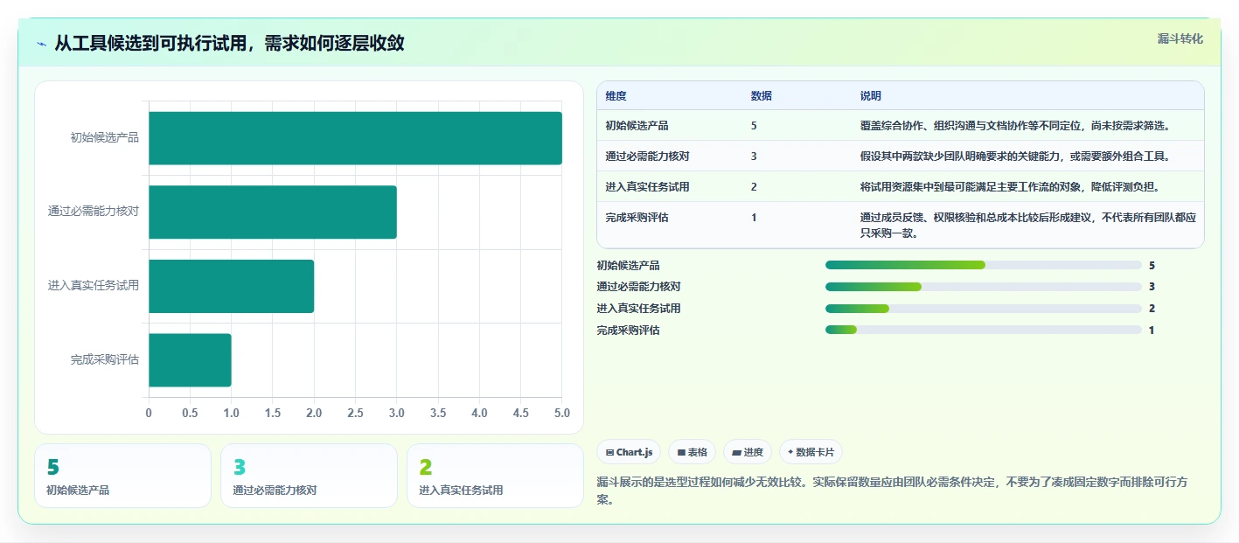Click the x-axis tick label 3.5
The width and height of the screenshot is (1239, 543).
pyautogui.click(x=438, y=413)
